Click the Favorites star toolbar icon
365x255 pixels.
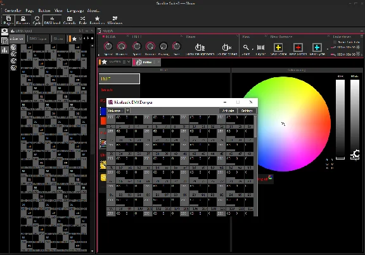pos(97,20)
